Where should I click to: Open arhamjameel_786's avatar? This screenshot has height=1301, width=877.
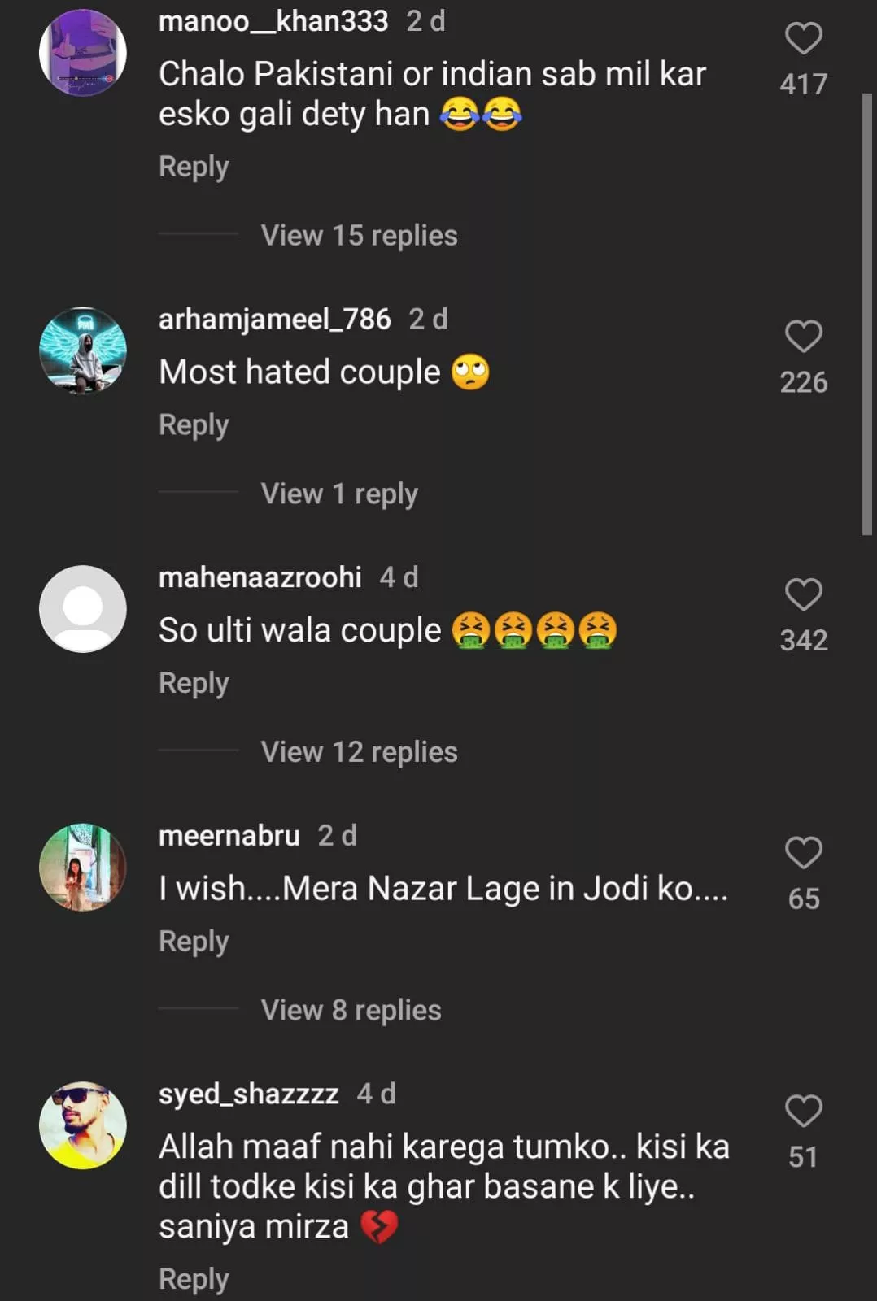83,350
